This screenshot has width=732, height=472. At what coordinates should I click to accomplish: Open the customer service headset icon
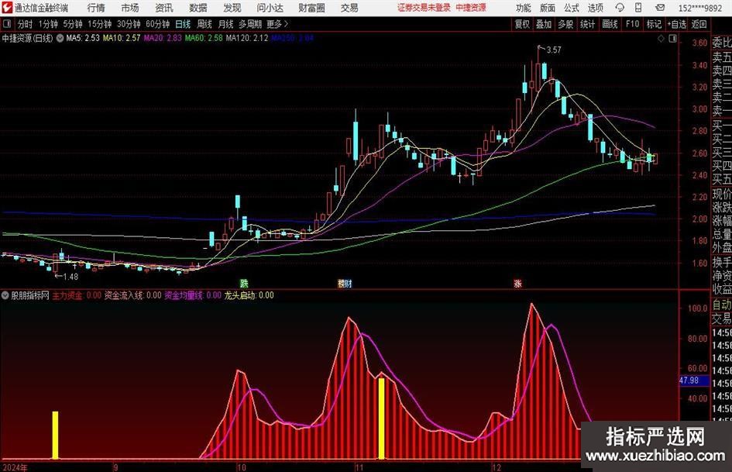tap(620, 8)
